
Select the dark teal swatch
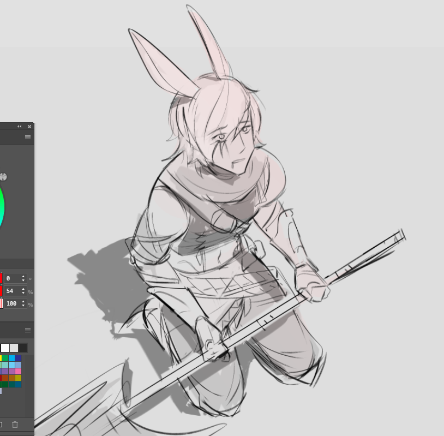coord(11,384)
